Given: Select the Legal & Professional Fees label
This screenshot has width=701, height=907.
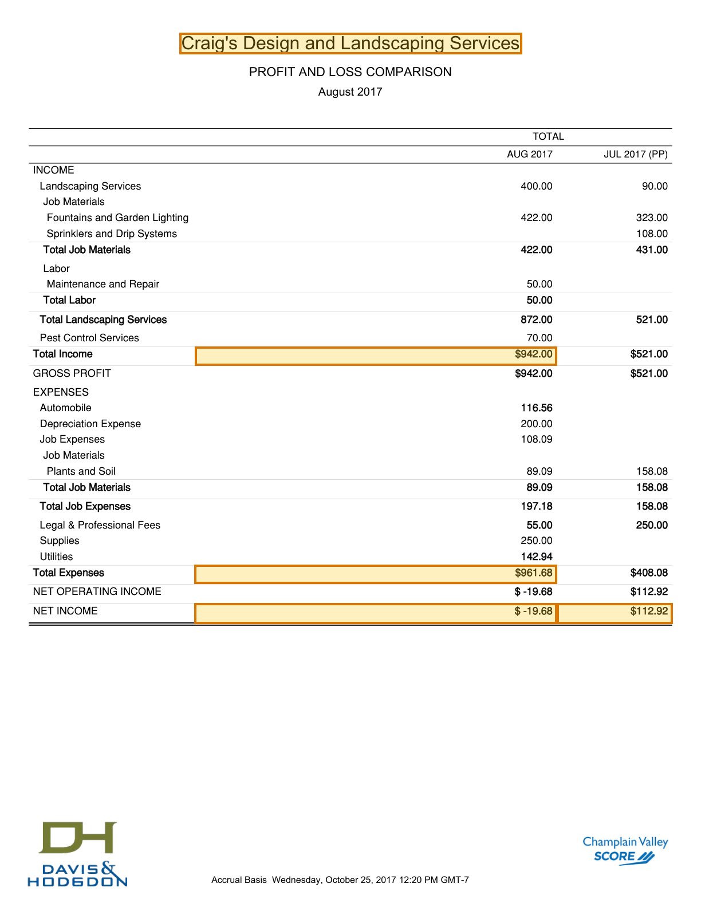Looking at the screenshot, I should [100, 525].
